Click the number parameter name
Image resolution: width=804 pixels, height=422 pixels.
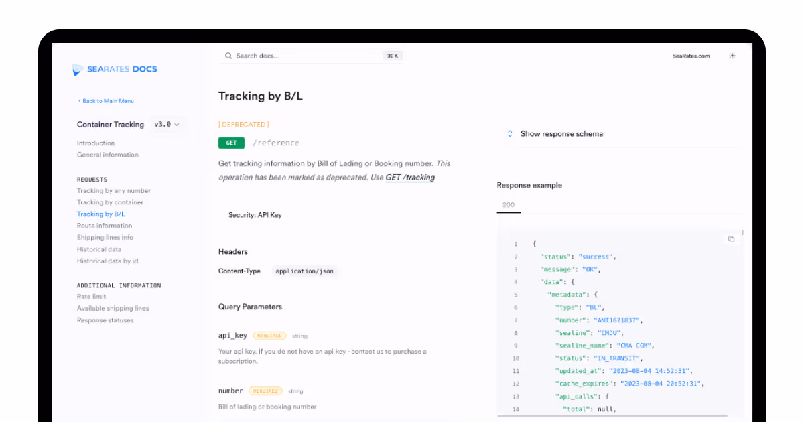tap(230, 391)
